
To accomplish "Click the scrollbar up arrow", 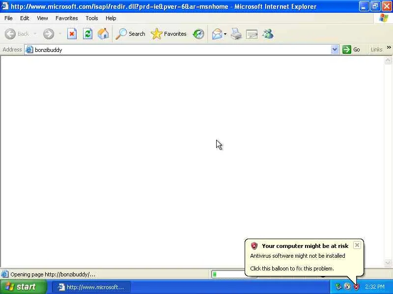I will pos(388,60).
